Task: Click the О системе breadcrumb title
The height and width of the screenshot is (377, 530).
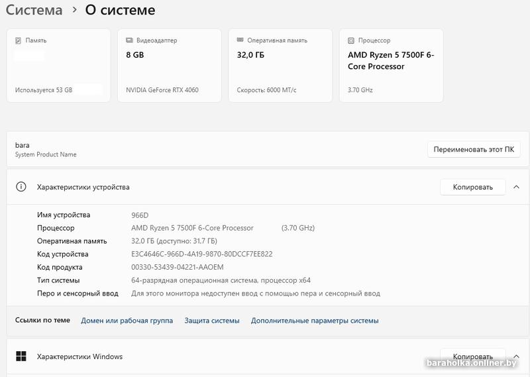Action: click(120, 11)
